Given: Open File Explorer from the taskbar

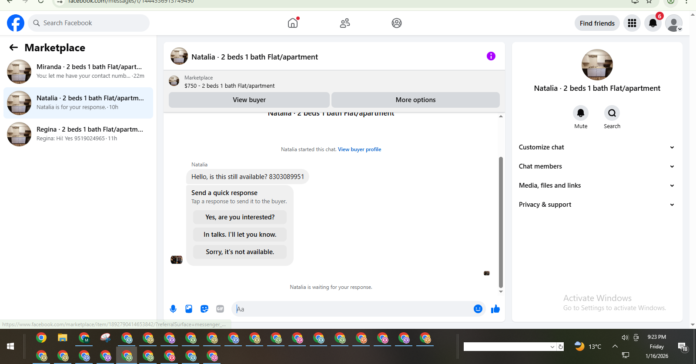Looking at the screenshot, I should [x=63, y=338].
